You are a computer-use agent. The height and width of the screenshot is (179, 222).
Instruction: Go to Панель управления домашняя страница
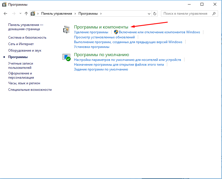tap(26, 27)
